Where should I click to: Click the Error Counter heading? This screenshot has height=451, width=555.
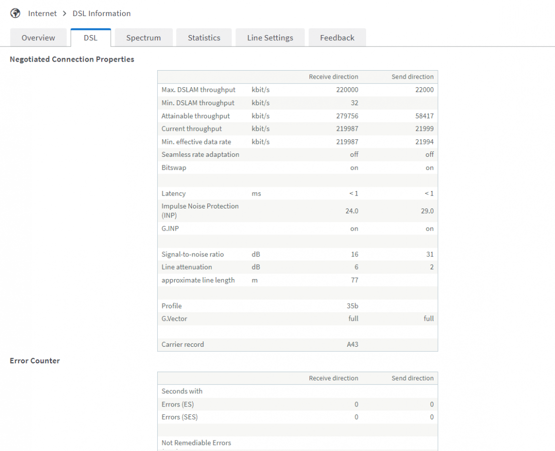point(35,361)
